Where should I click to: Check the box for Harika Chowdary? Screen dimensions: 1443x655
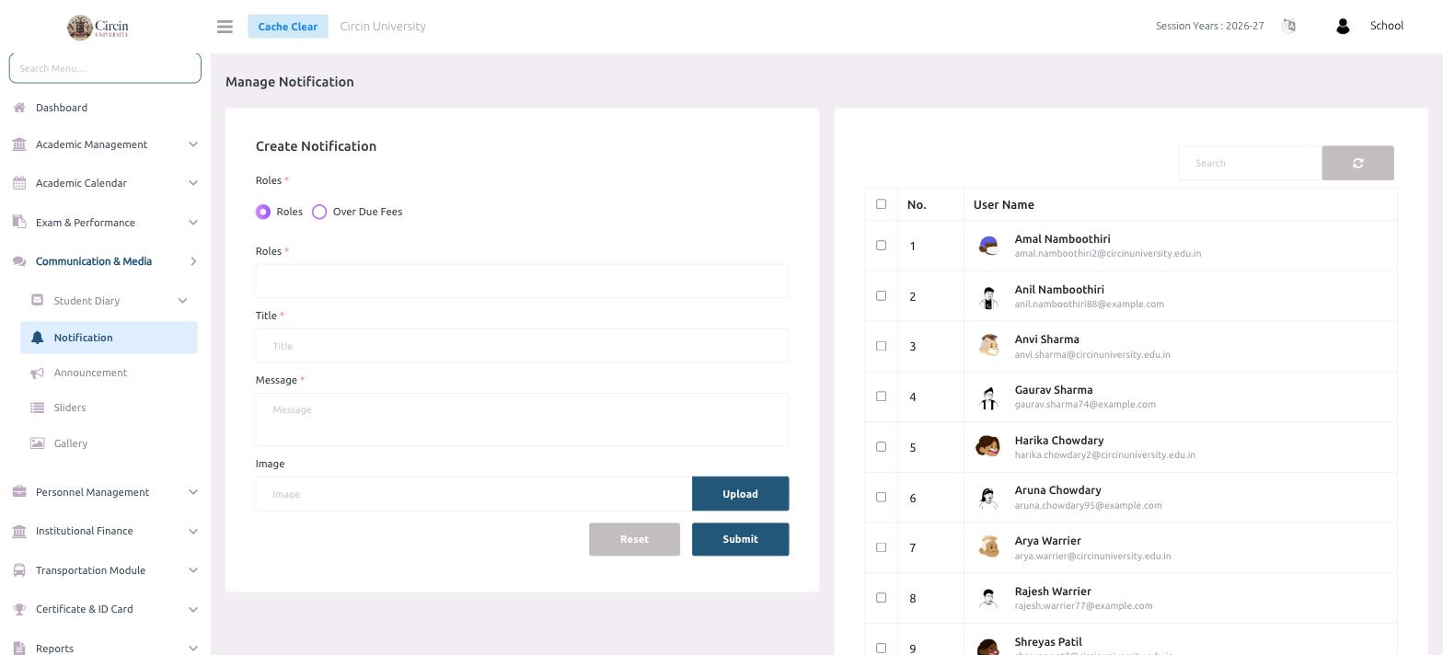(881, 447)
